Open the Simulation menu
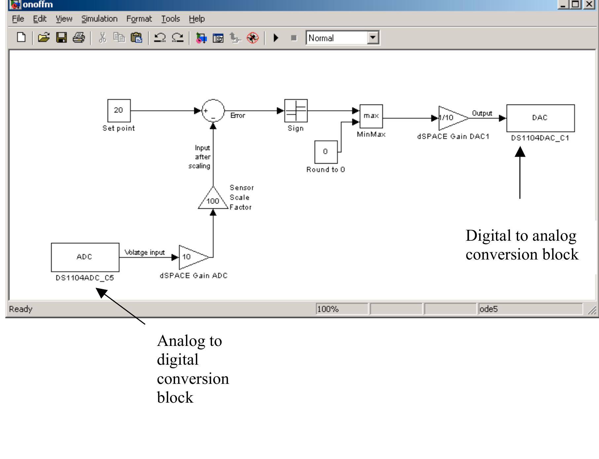The image size is (599, 459). [x=99, y=19]
